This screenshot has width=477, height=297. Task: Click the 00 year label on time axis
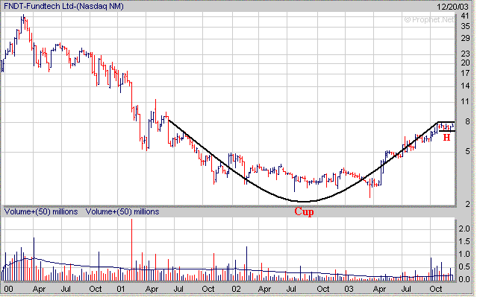(x=8, y=289)
